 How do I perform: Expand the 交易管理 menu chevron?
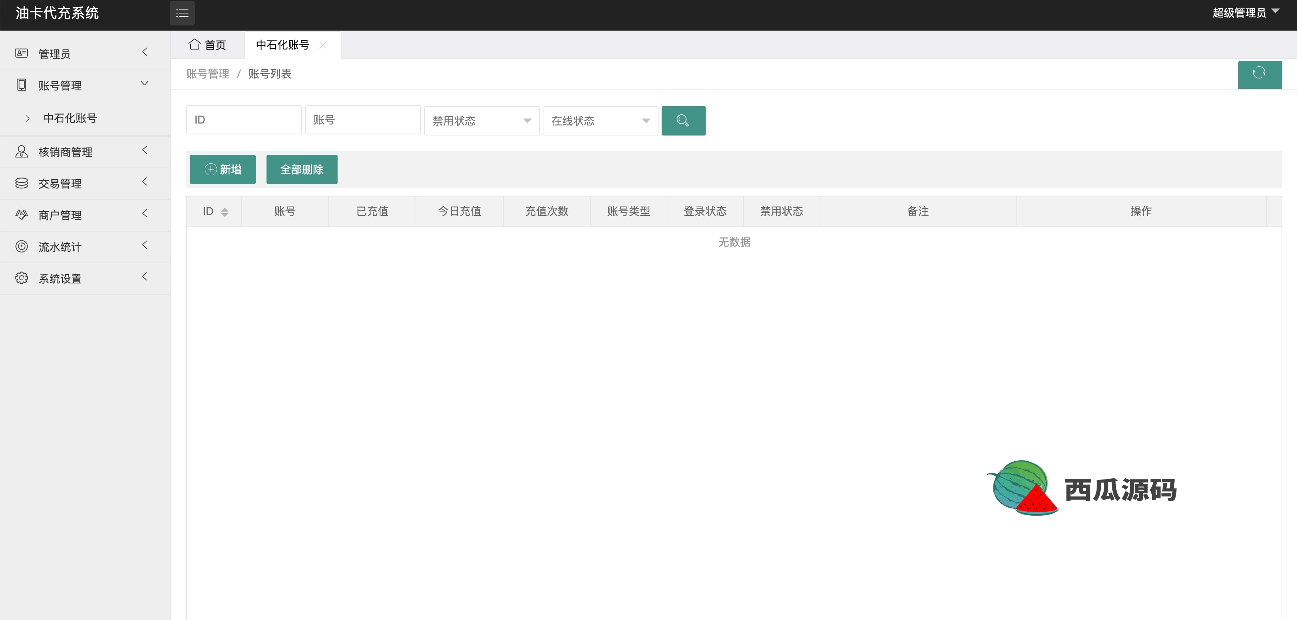click(144, 182)
